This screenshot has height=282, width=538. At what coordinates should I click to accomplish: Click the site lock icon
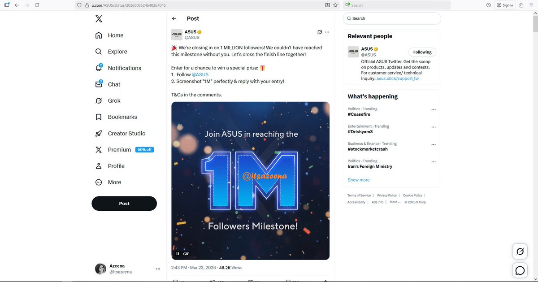[87, 5]
